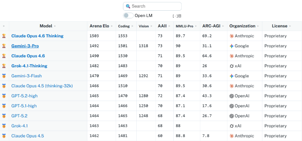Click the arrow in the first rank column header
The image size is (302, 141).
coord(4,26)
